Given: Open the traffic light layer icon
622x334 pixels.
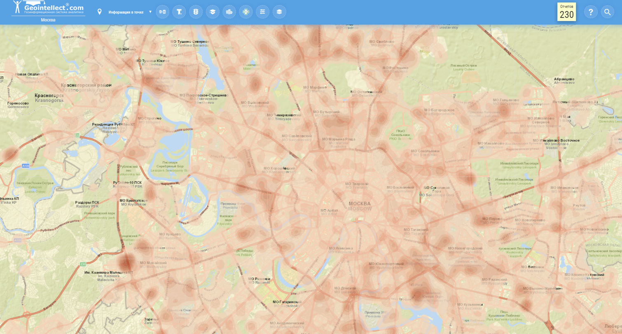Looking at the screenshot, I should [196, 12].
